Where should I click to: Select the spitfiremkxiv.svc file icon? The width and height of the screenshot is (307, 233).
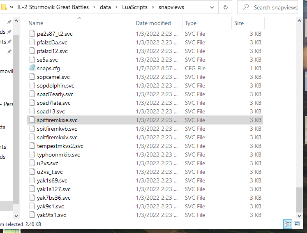point(32,137)
